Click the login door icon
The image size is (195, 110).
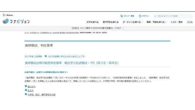coord(140,16)
